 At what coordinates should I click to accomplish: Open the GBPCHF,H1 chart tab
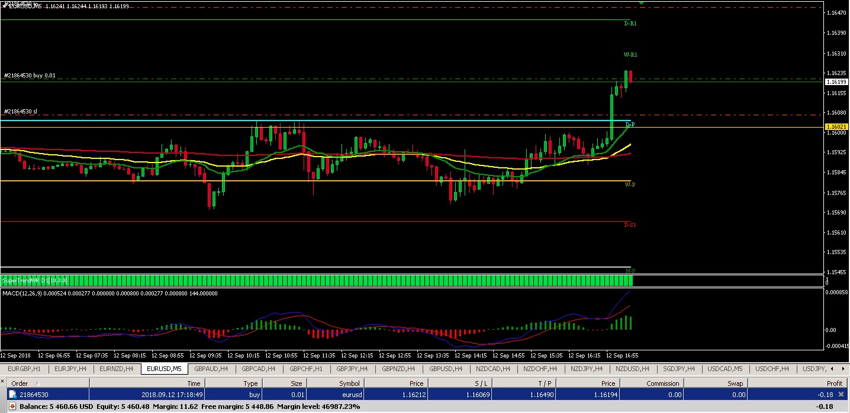click(306, 369)
